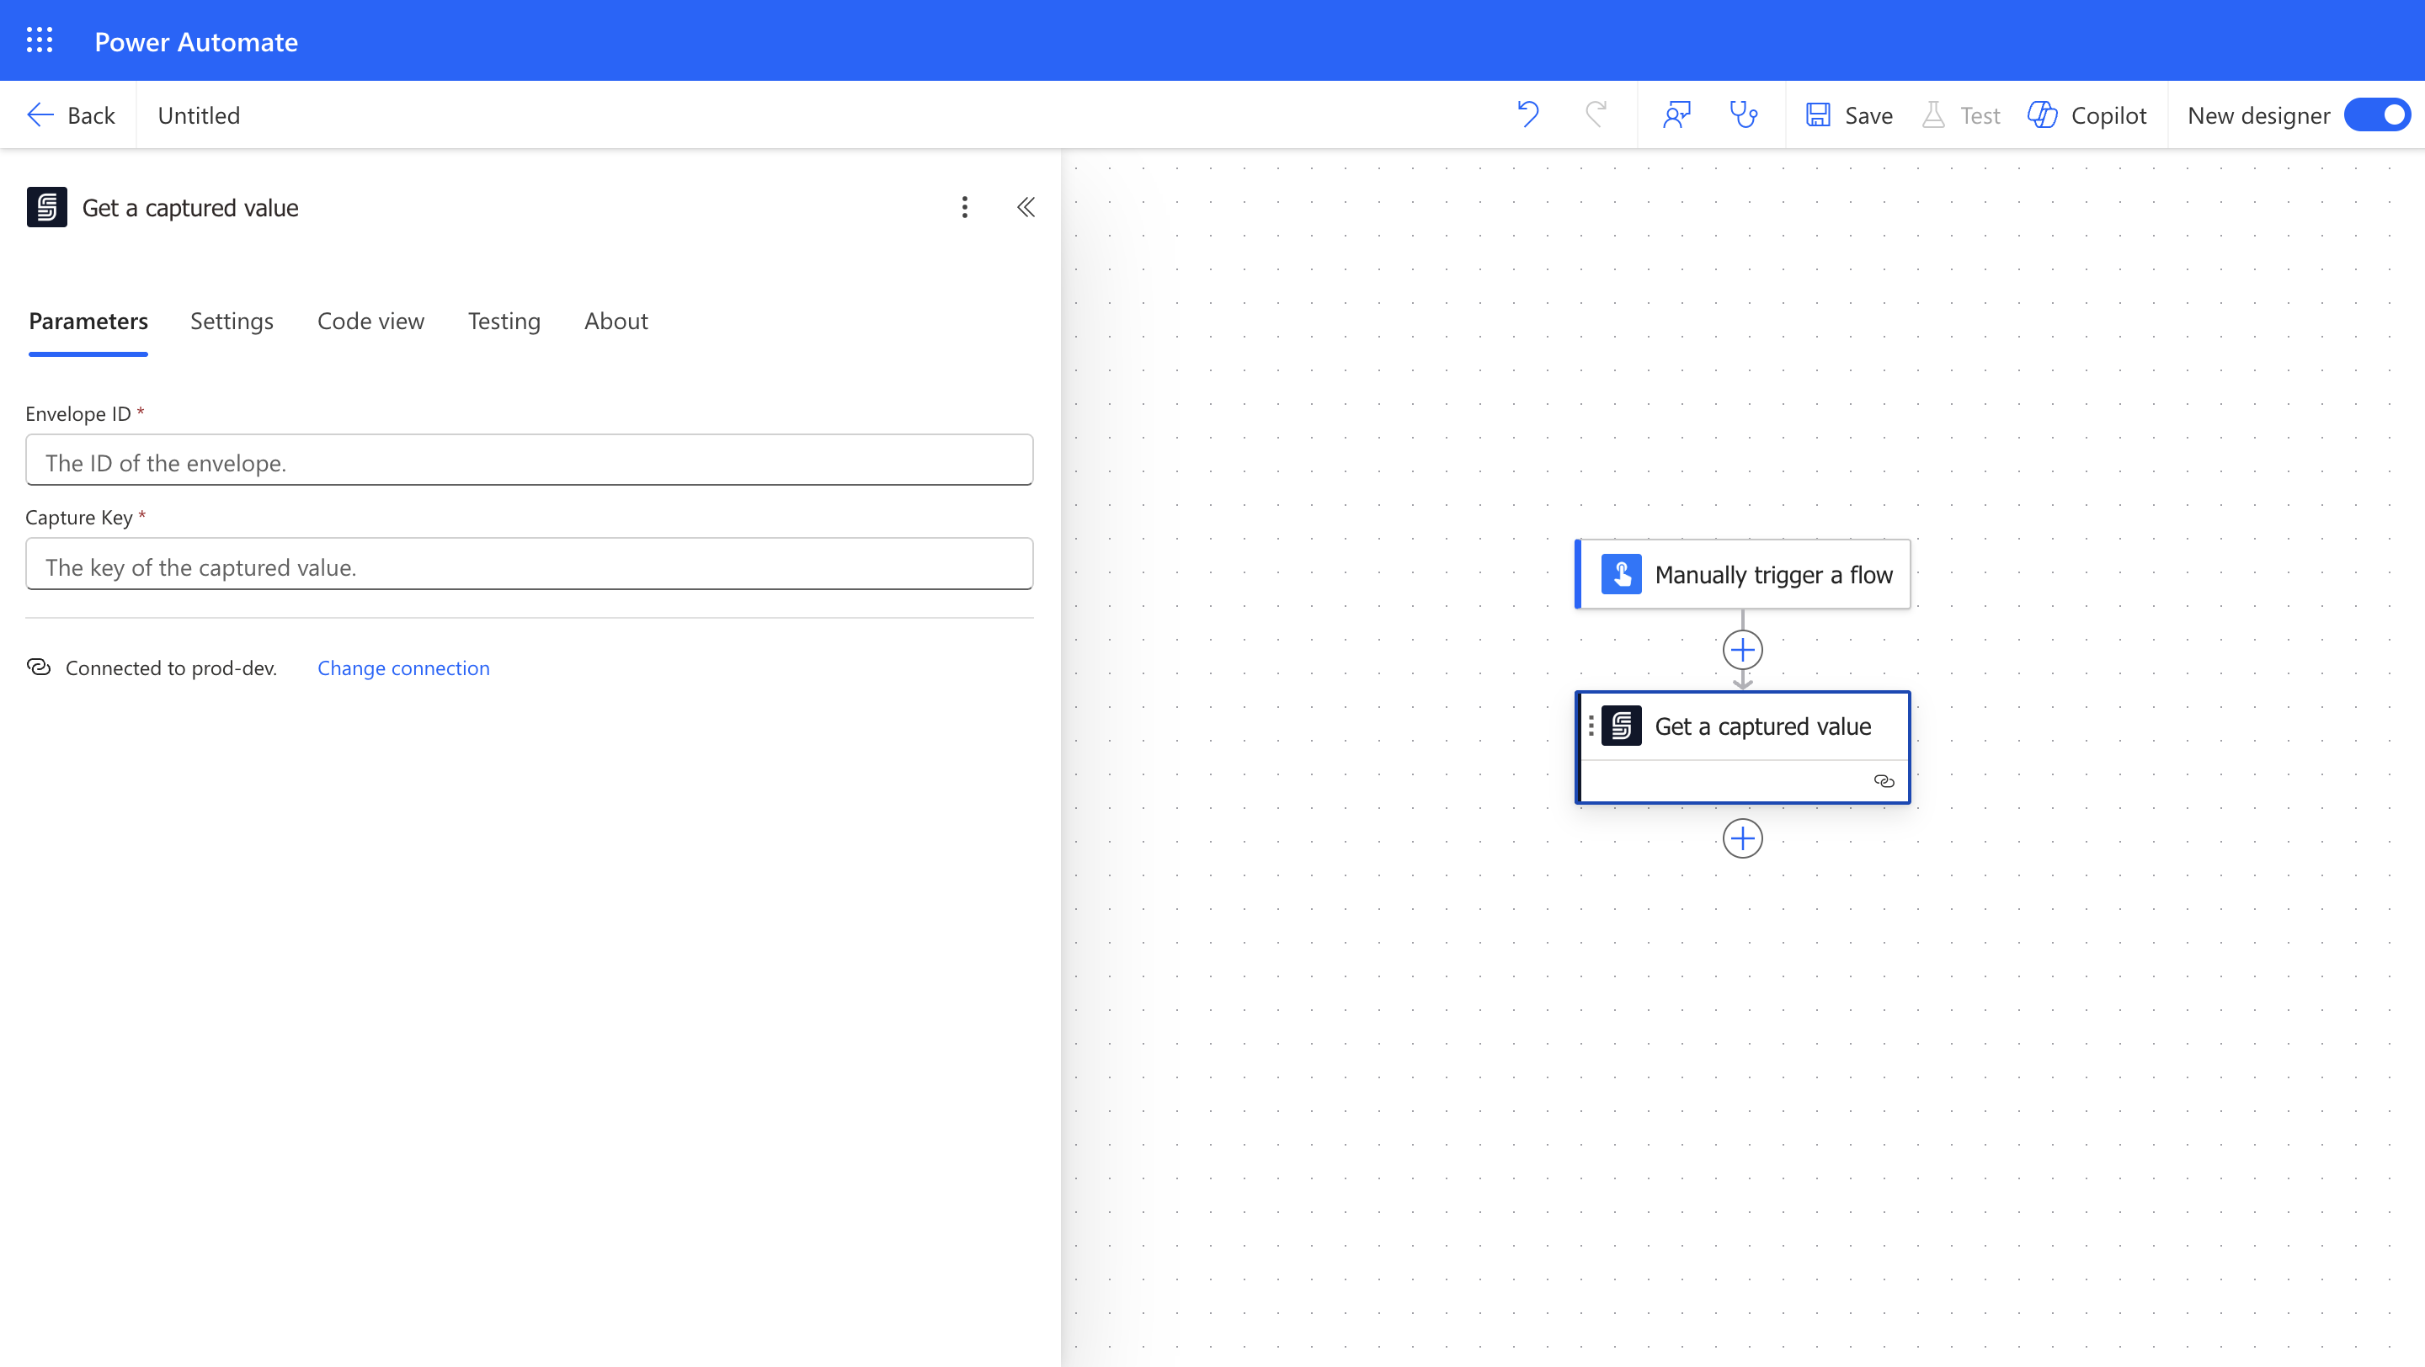The image size is (2425, 1367).
Task: Open the panel's three-dot more menu
Action: (964, 207)
